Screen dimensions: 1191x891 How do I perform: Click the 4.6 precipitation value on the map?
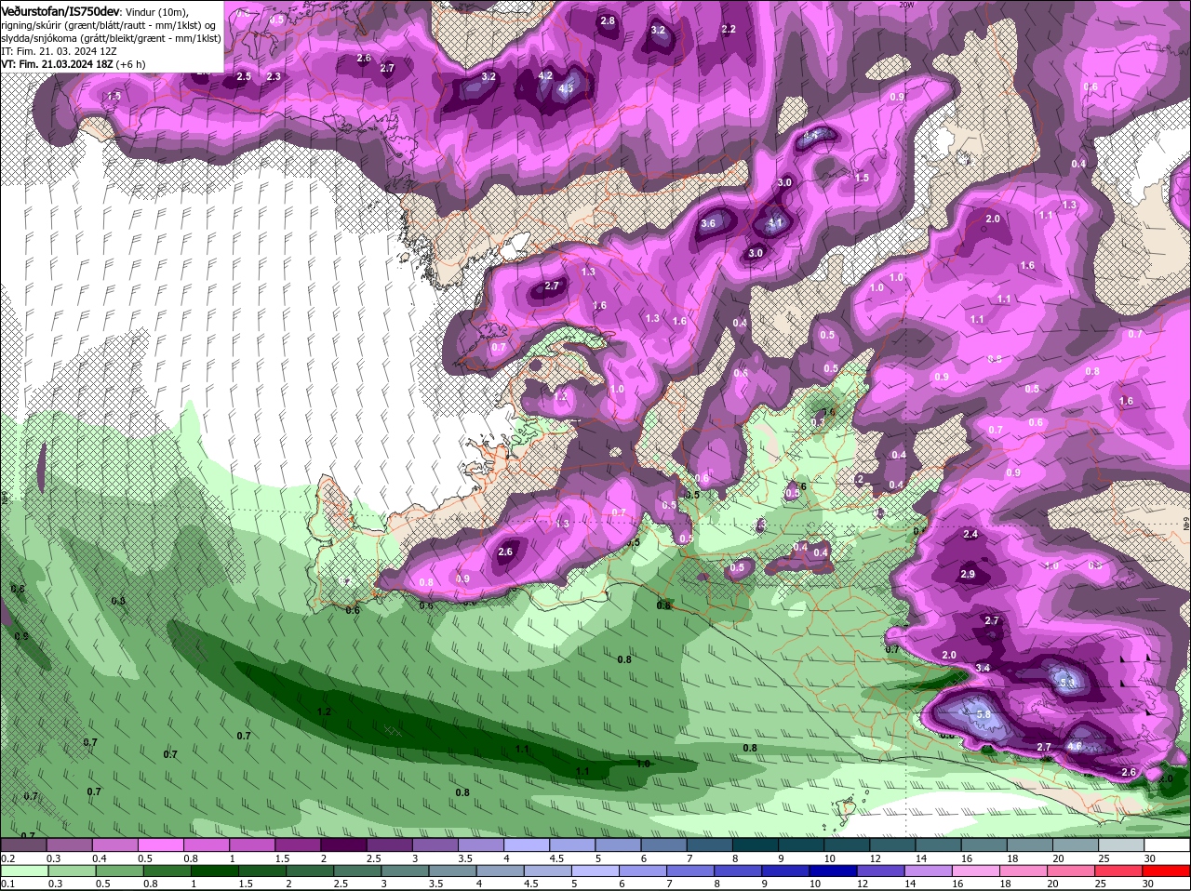pyautogui.click(x=1075, y=746)
